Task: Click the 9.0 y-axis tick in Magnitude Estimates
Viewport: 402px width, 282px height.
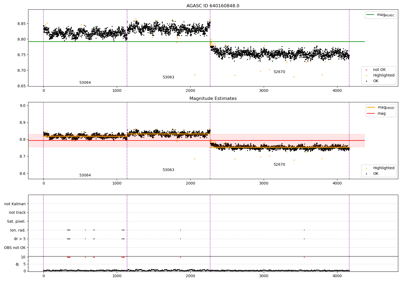Action: point(23,106)
